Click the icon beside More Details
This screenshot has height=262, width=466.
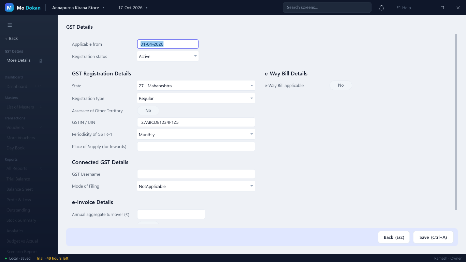pos(41,60)
